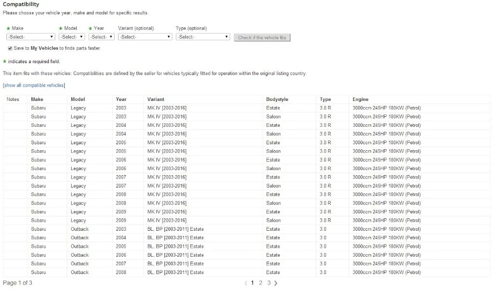The height and width of the screenshot is (292, 498).
Task: Select Year cell of 2003 Legacy Estate row
Action: (x=121, y=108)
